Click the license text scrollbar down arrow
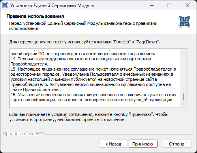 click(x=183, y=104)
